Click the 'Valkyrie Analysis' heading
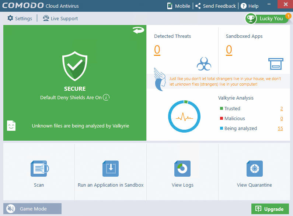Viewport: 293px width, 216px height. click(236, 98)
